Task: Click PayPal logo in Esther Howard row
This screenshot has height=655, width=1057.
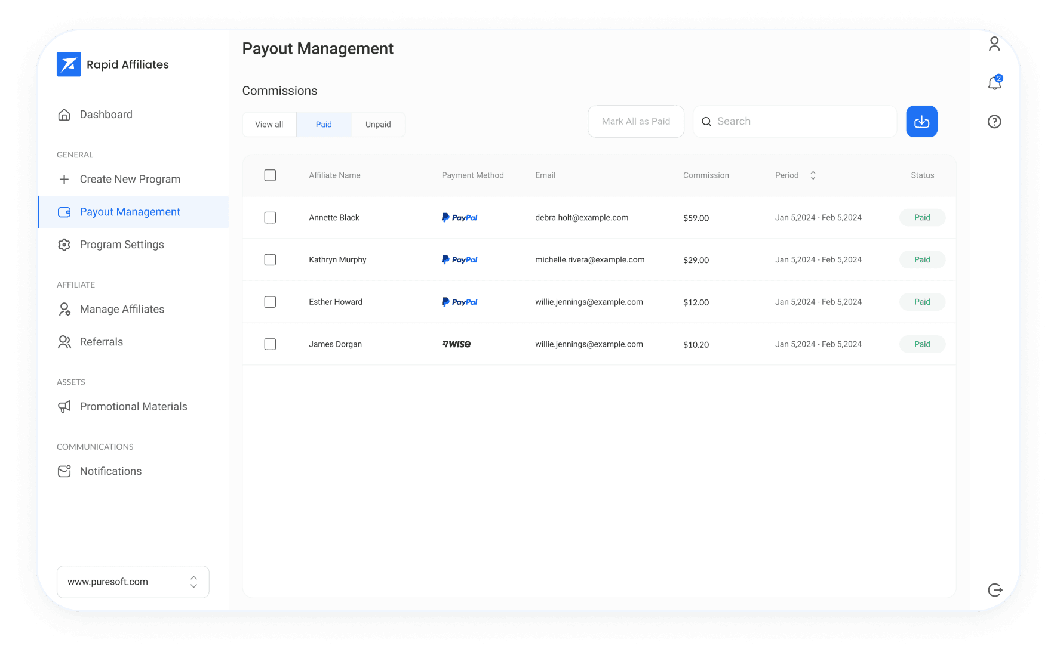Action: point(459,302)
